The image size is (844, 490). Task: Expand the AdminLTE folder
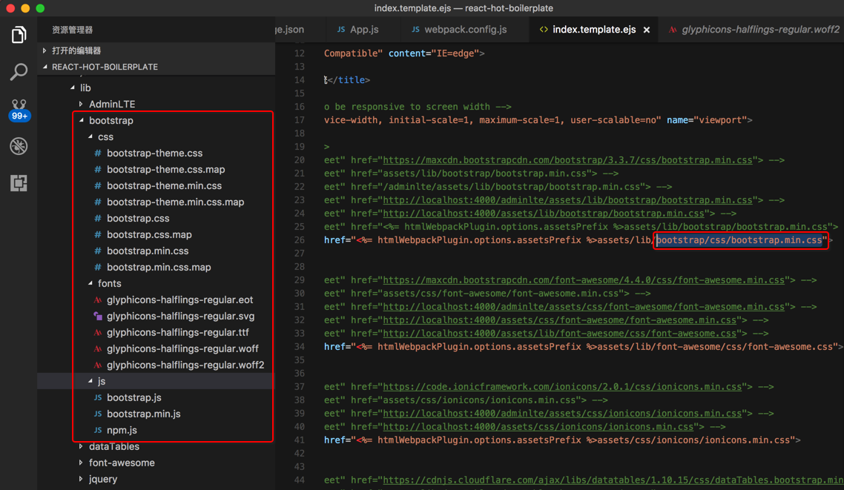(x=82, y=105)
